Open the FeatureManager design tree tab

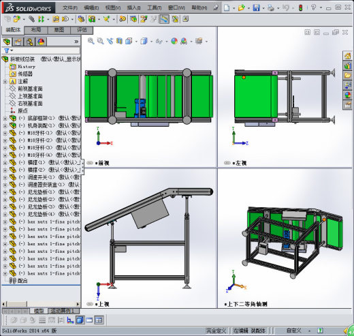coord(7,42)
